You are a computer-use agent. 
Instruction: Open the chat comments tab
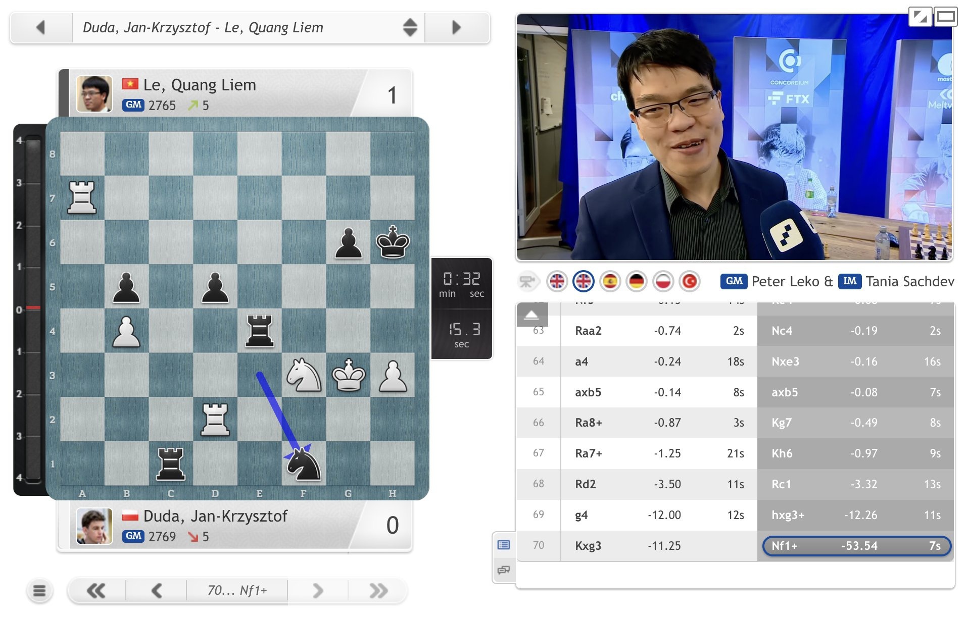pos(504,570)
